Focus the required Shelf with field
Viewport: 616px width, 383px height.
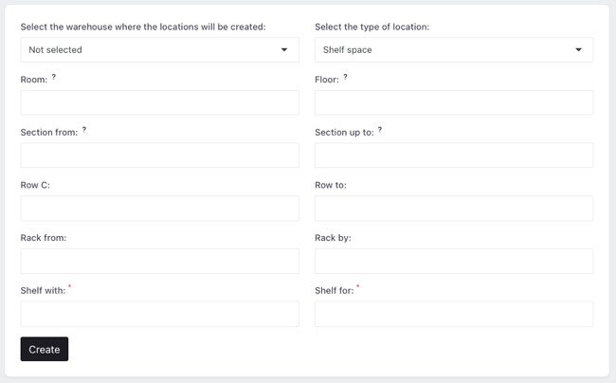159,314
